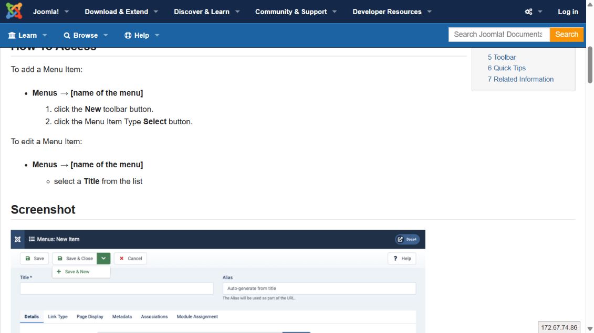Click list icon beside Menus: New Item
This screenshot has height=333, width=594.
coord(32,239)
